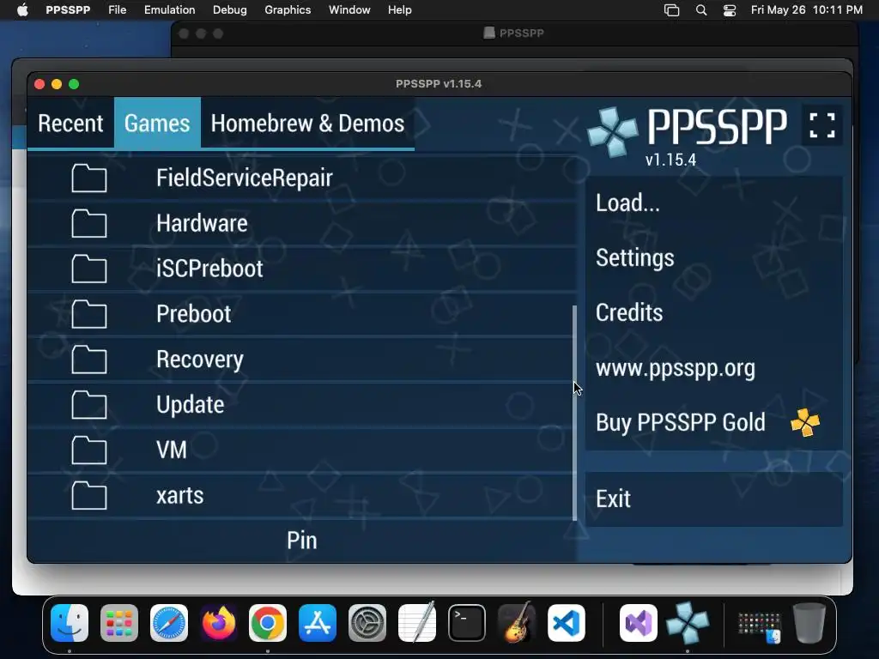Open the Debug menu
879x659 pixels.
click(x=230, y=10)
